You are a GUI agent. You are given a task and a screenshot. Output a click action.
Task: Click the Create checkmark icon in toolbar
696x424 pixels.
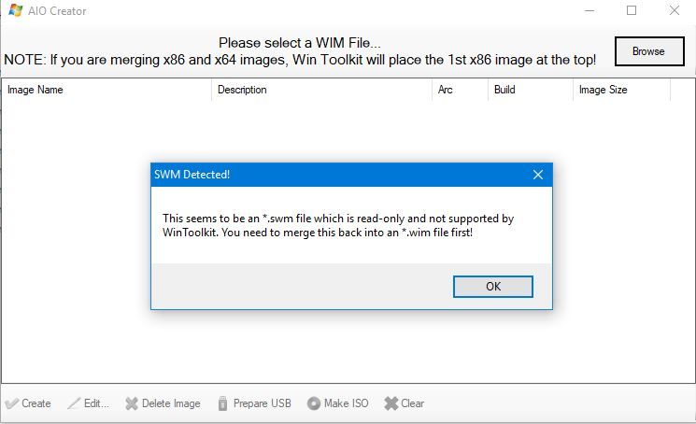[x=12, y=403]
